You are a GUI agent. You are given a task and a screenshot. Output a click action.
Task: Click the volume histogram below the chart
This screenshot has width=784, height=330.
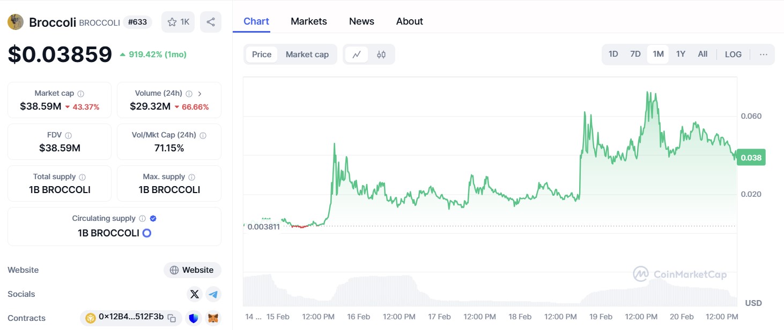point(375,291)
